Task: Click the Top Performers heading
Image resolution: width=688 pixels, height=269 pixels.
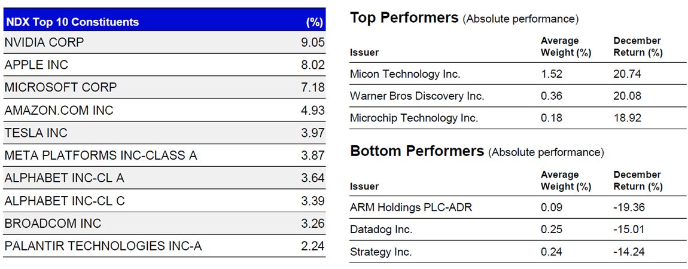Action: (x=404, y=18)
